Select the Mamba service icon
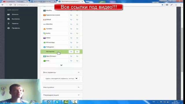 [x=45, y=24]
